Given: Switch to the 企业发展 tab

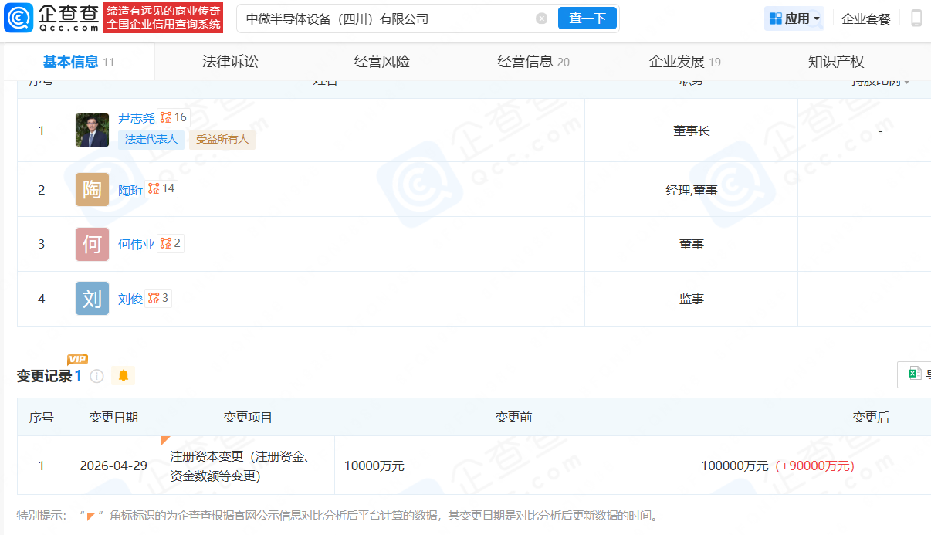Looking at the screenshot, I should [685, 62].
